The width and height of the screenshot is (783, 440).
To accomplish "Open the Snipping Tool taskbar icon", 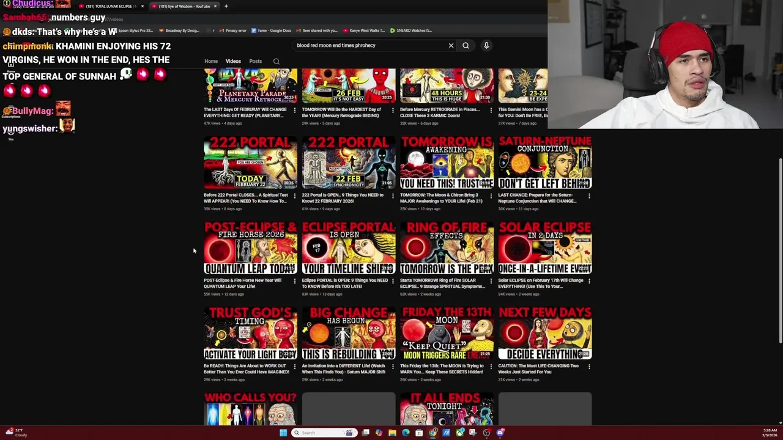I will coord(473,433).
